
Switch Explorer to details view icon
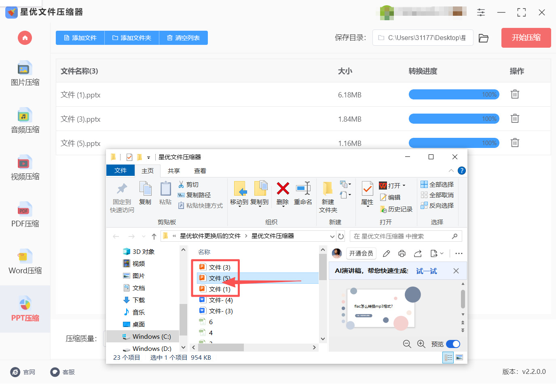pyautogui.click(x=448, y=358)
